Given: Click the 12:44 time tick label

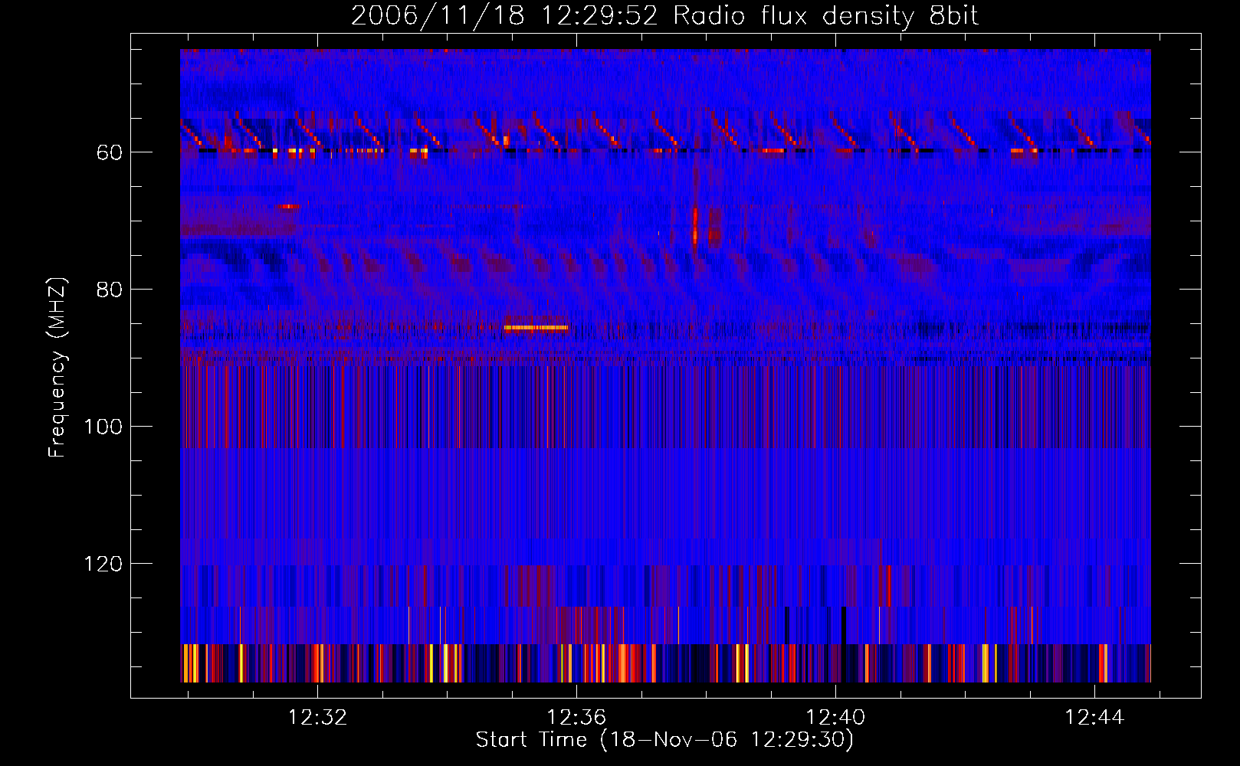Looking at the screenshot, I should click(x=1094, y=717).
